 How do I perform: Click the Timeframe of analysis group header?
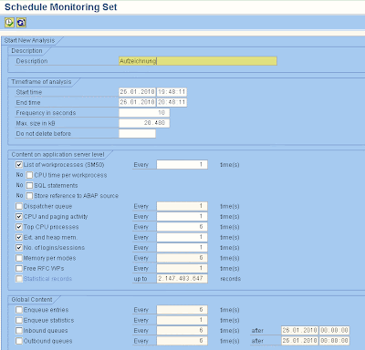[41, 82]
